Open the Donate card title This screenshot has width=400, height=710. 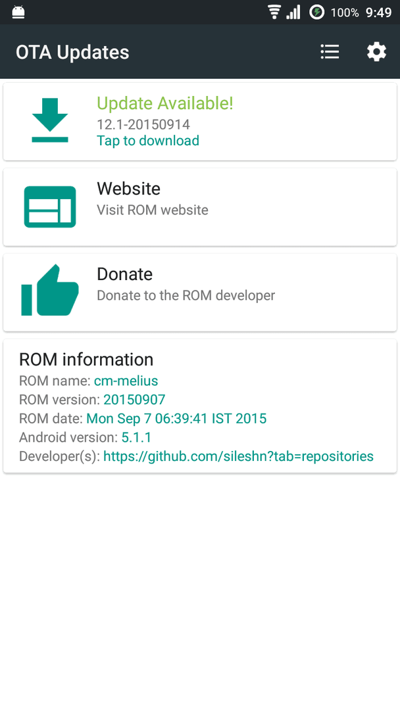click(x=124, y=274)
